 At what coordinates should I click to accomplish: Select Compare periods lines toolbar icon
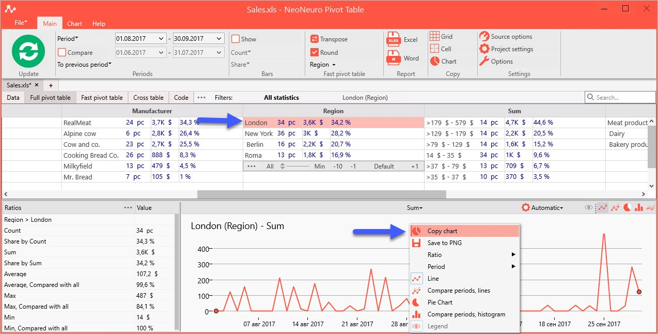615,207
